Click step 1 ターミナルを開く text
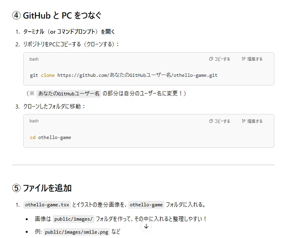The image size is (287, 238). click(x=69, y=32)
